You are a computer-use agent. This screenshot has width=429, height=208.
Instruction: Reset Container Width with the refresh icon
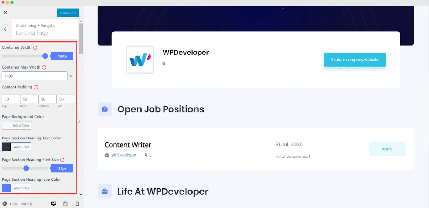35,48
